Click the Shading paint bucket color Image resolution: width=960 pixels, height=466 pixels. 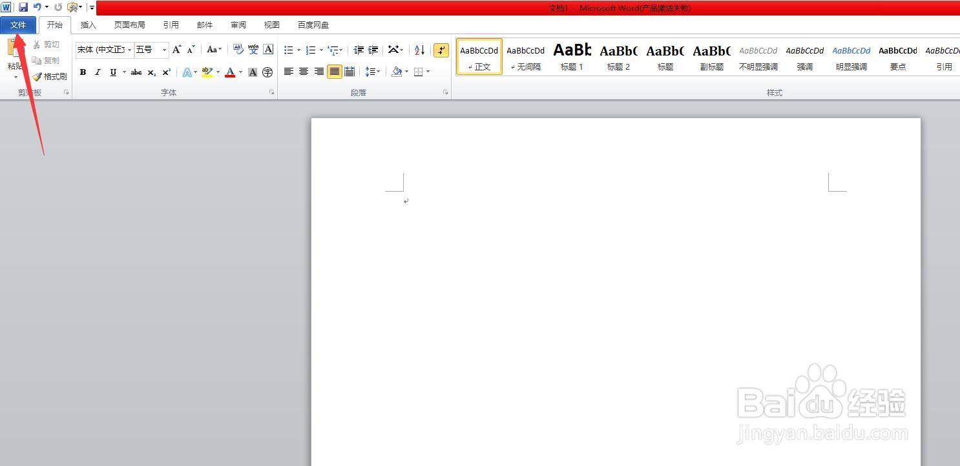click(397, 72)
